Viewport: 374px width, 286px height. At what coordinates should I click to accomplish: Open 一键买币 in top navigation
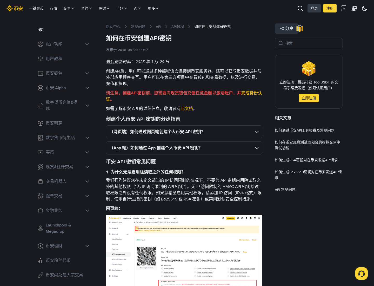(x=36, y=8)
